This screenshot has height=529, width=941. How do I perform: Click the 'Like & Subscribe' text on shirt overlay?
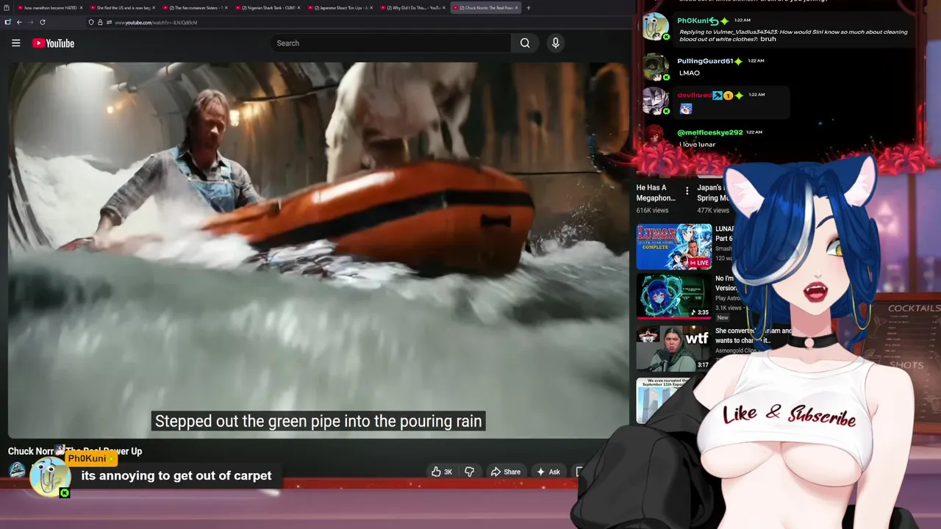[x=790, y=414]
